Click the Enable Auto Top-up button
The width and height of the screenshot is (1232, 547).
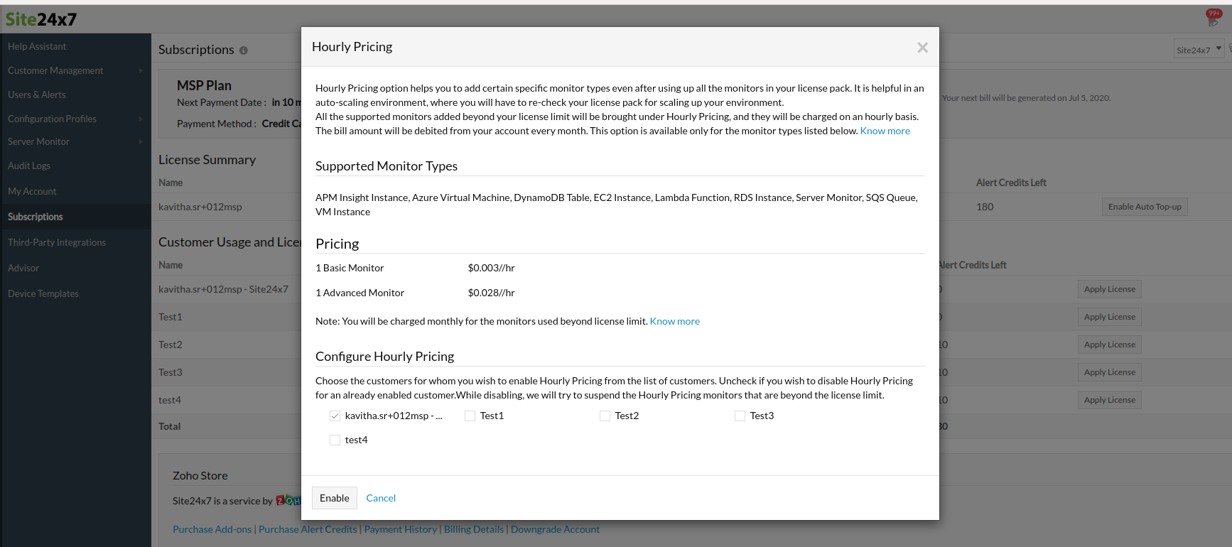coord(1144,207)
